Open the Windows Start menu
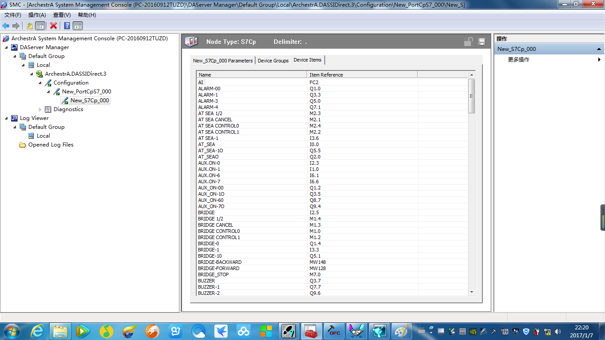The height and width of the screenshot is (340, 605). [x=11, y=331]
